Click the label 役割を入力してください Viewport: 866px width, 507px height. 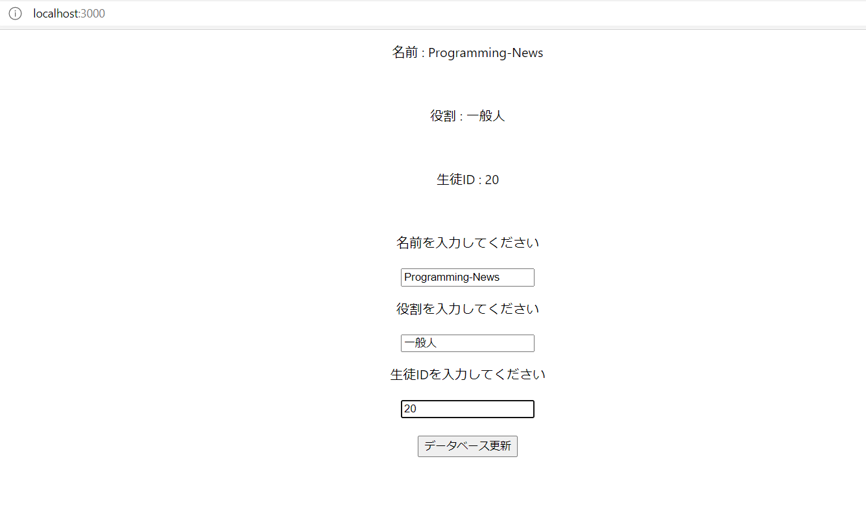point(468,309)
